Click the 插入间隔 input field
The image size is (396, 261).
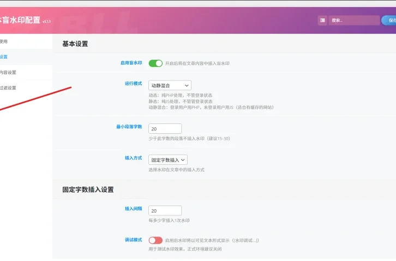[165, 210]
